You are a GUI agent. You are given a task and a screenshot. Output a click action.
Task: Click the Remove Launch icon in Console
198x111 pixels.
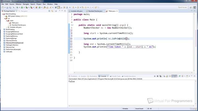click(x=157, y=76)
